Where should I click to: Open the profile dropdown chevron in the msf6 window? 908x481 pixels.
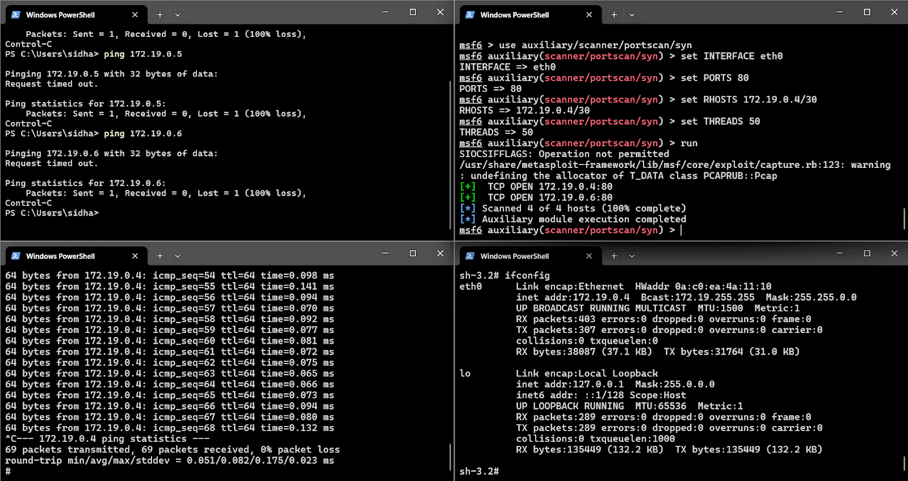[632, 15]
